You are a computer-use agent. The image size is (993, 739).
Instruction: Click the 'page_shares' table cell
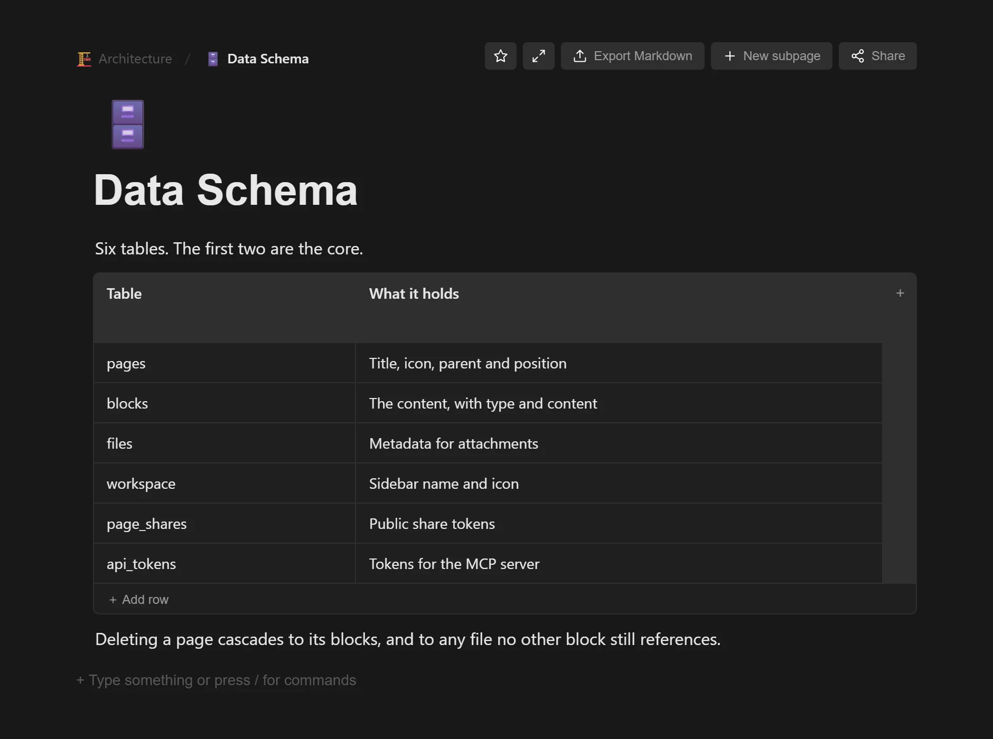pyautogui.click(x=224, y=524)
